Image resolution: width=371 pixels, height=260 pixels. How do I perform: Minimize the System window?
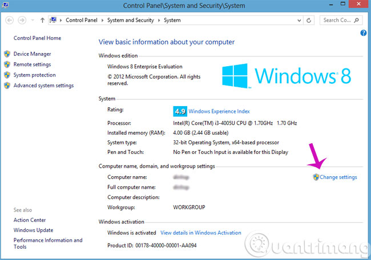331,5
